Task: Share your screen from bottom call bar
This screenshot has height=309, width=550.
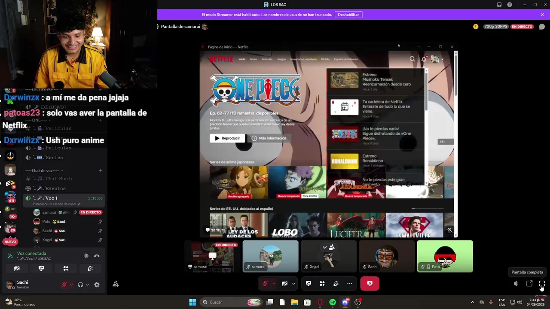Action: tap(309, 283)
